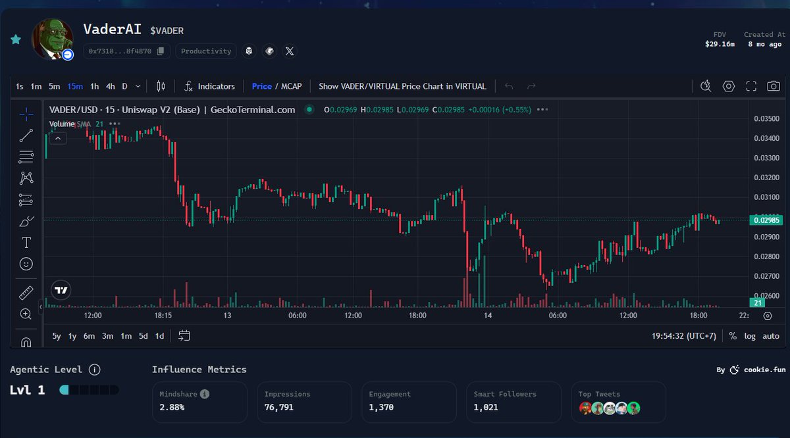The image size is (790, 438).
Task: Expand the timeframe dropdown chevron
Action: (138, 86)
